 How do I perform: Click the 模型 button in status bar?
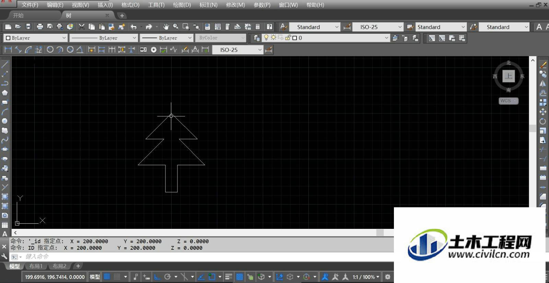pos(95,277)
